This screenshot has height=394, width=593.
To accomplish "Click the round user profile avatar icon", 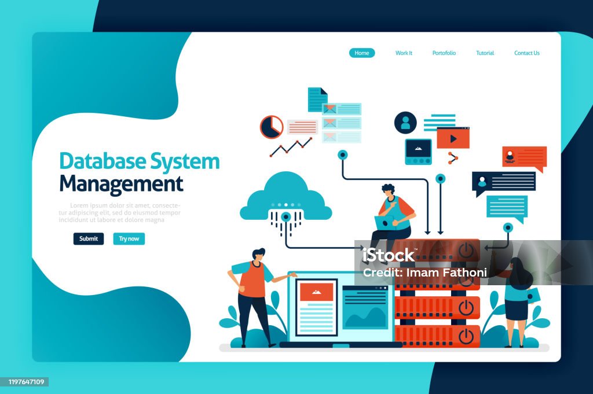I will 405,123.
